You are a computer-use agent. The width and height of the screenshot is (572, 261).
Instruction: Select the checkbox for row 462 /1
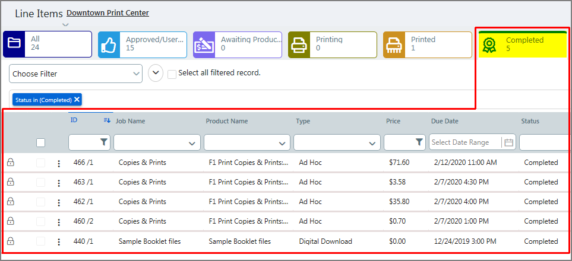(x=40, y=202)
